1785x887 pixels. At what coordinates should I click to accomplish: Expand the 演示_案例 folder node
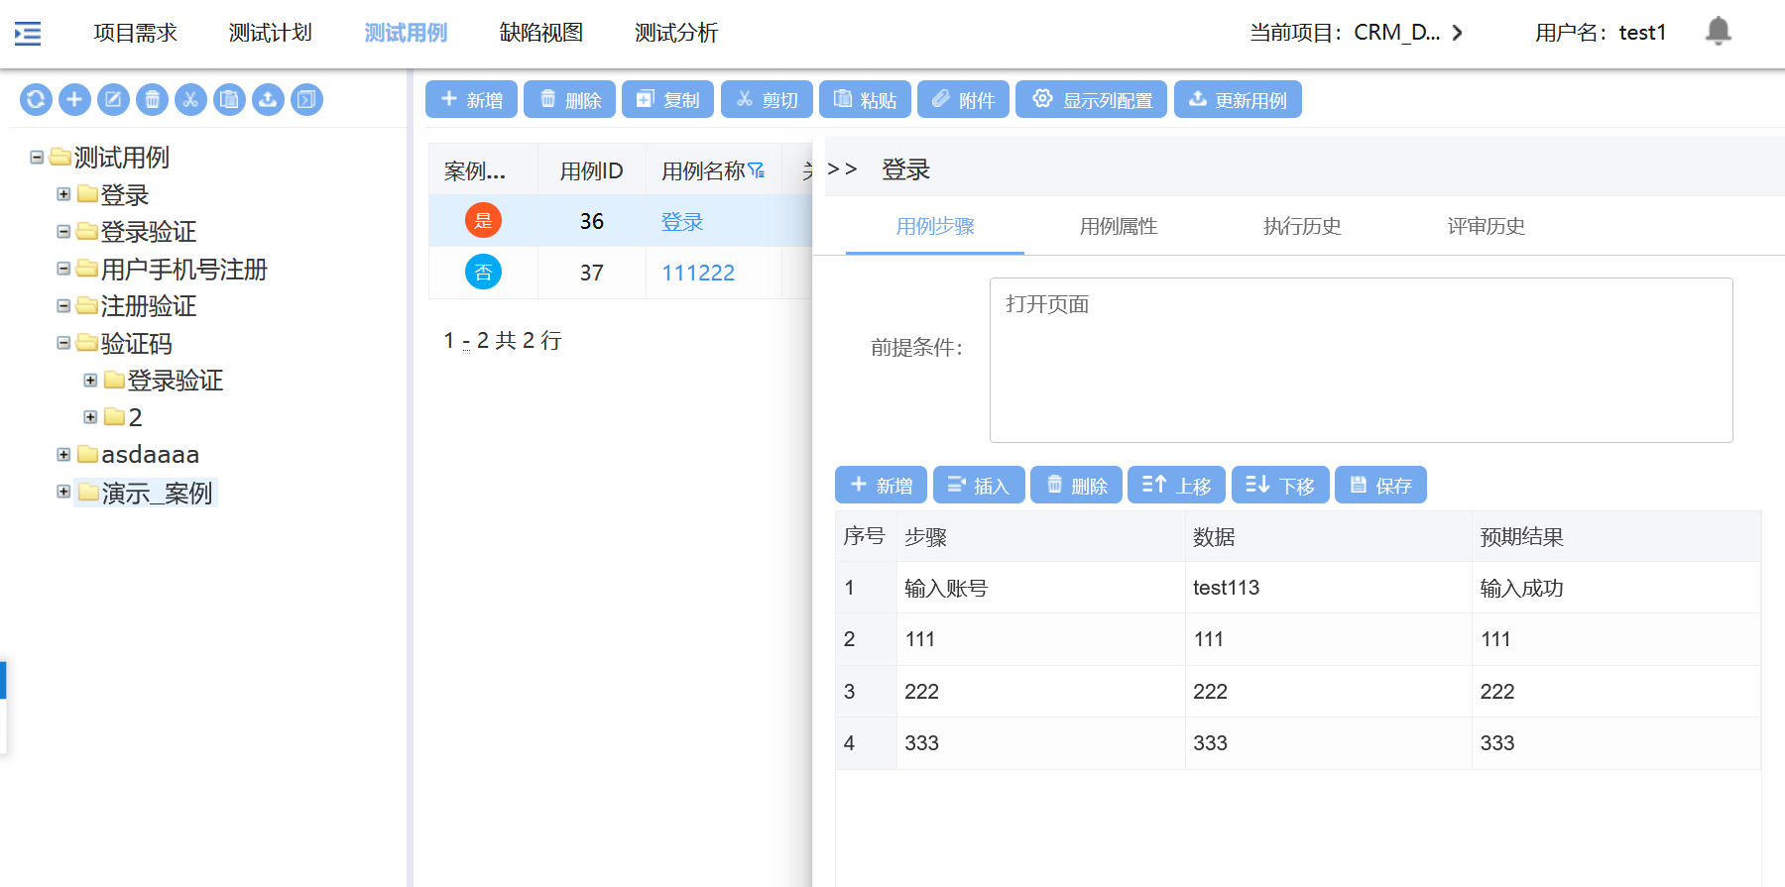pos(63,492)
